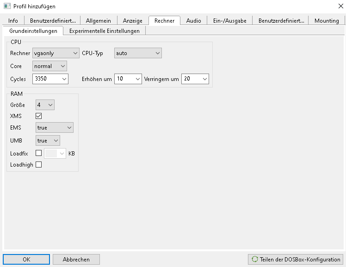This screenshot has height=267, width=346.
Task: Open the Core dropdown set to normal
Action: tap(49, 66)
